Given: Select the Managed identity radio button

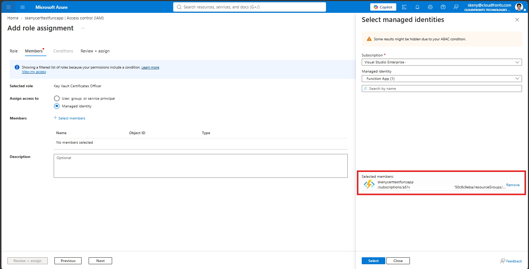Looking at the screenshot, I should coord(57,106).
